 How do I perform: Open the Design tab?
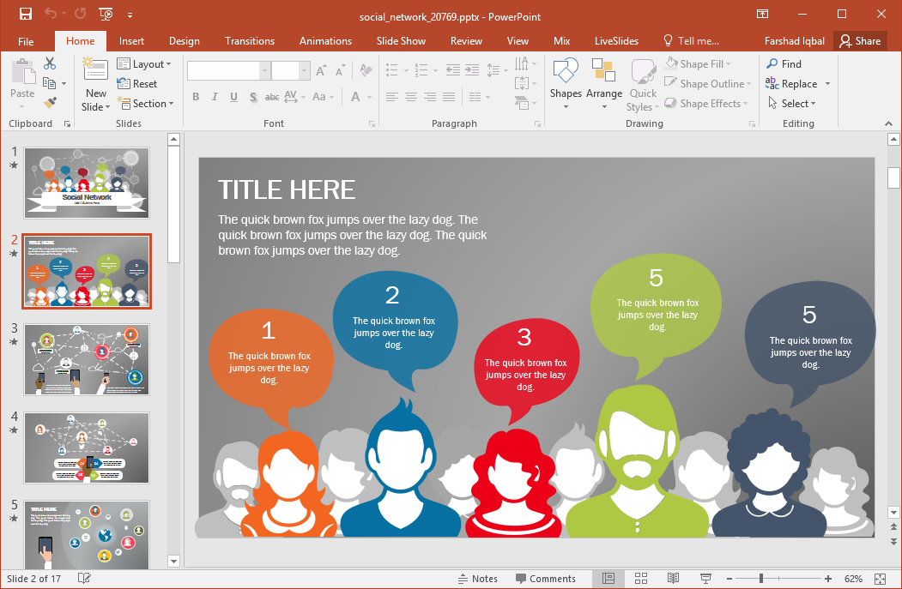click(184, 41)
